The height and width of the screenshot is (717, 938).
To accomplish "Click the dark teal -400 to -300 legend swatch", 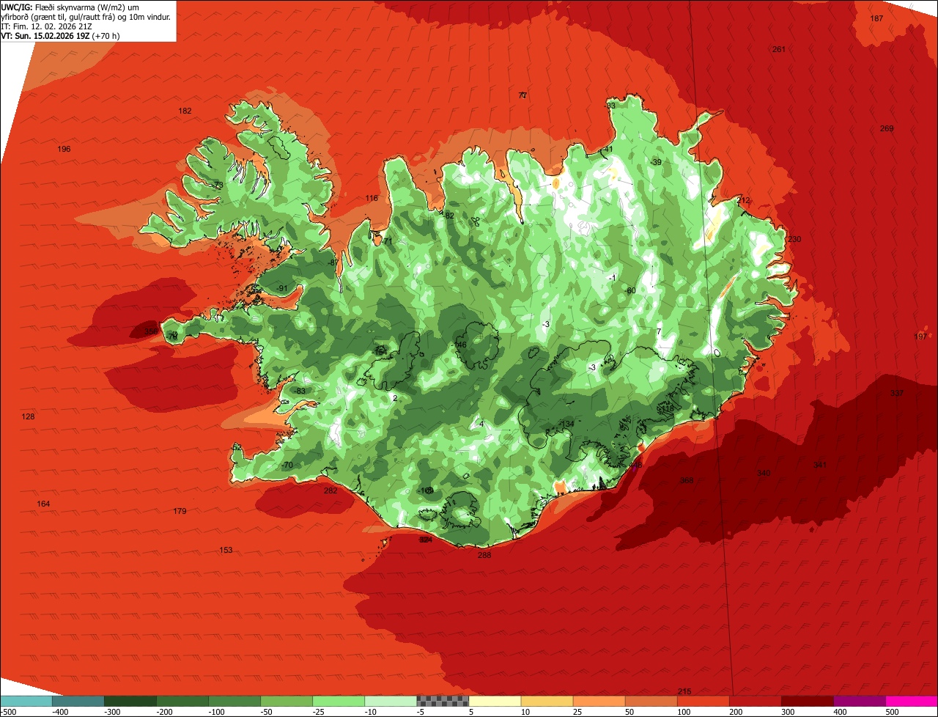I will click(x=78, y=701).
